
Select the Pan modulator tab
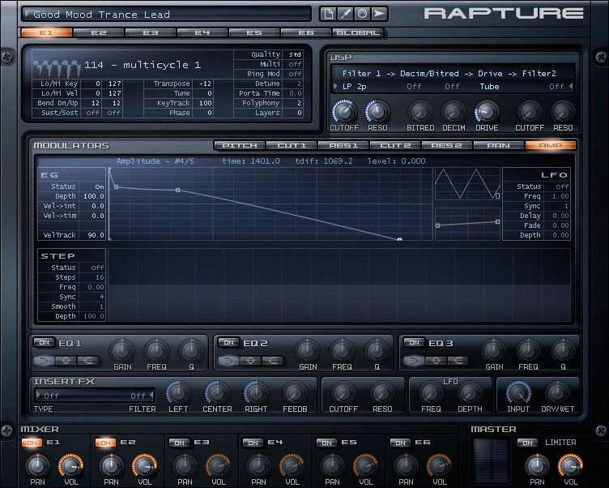(x=498, y=145)
